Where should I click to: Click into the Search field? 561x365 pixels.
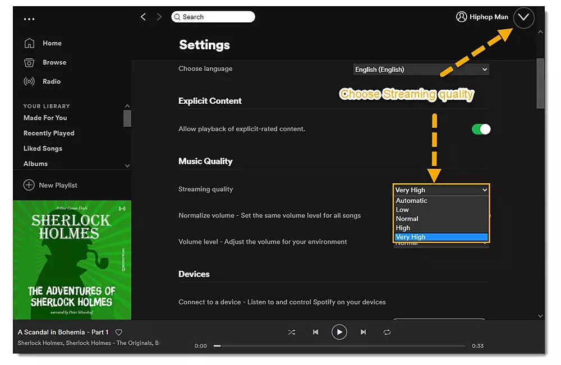tap(213, 17)
